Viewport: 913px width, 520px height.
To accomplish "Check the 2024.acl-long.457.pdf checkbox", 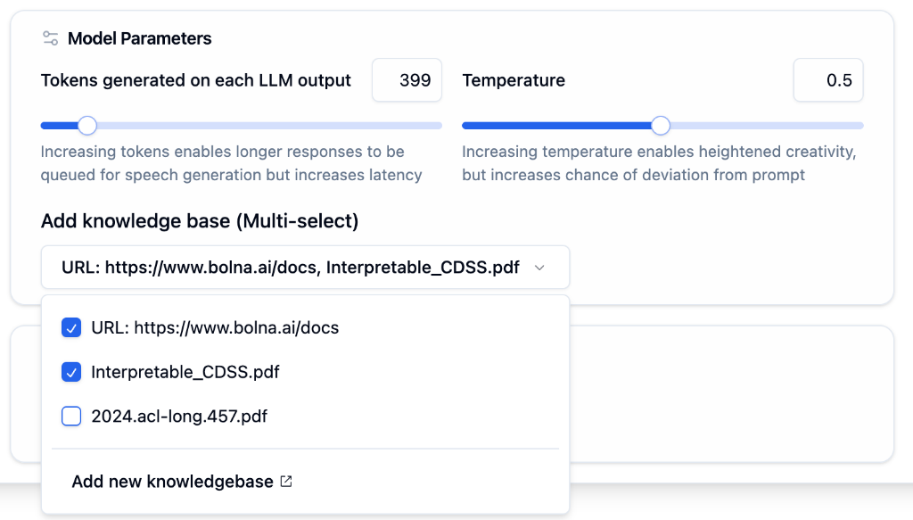I will click(71, 416).
